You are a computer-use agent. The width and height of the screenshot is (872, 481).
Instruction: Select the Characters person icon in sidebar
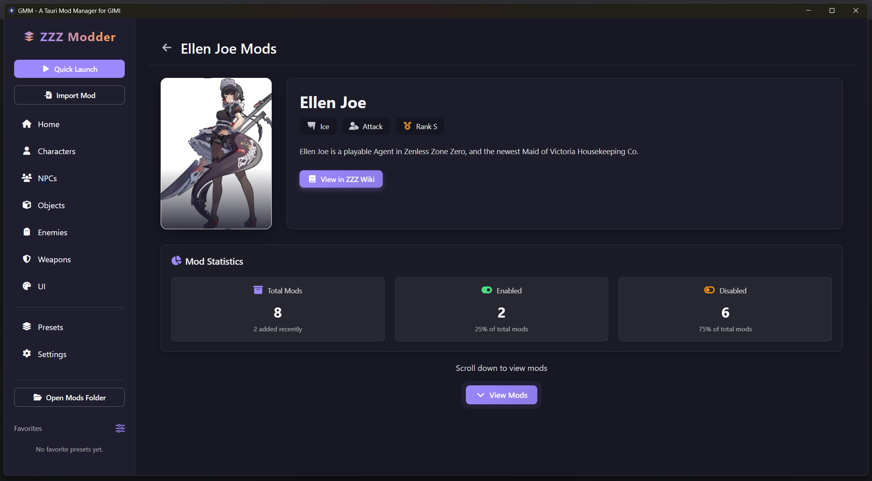click(27, 151)
